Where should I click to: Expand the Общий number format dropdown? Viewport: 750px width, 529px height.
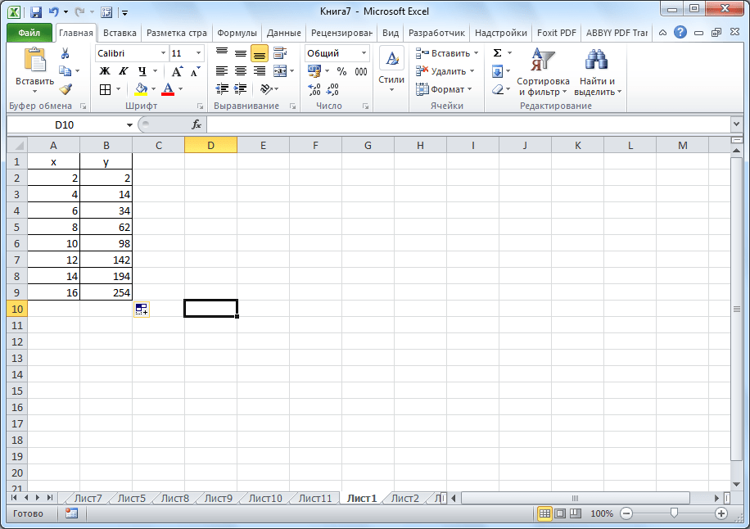click(x=364, y=53)
